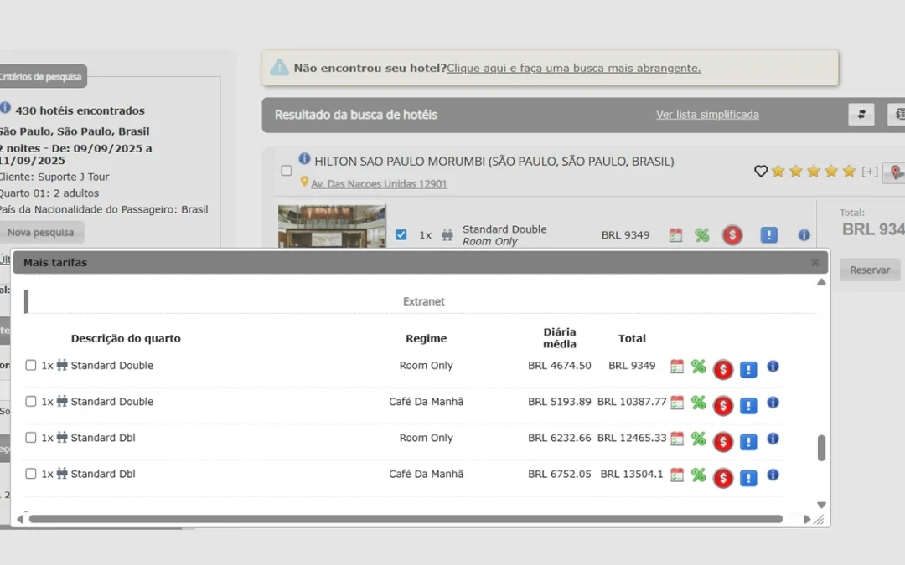Click the arrows sorting icon in results header
Image resolution: width=905 pixels, height=565 pixels.
(x=861, y=114)
